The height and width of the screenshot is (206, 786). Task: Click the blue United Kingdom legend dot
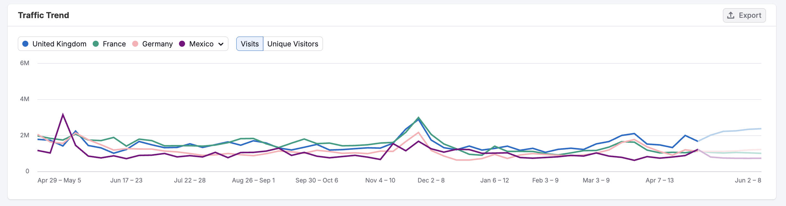[25, 44]
